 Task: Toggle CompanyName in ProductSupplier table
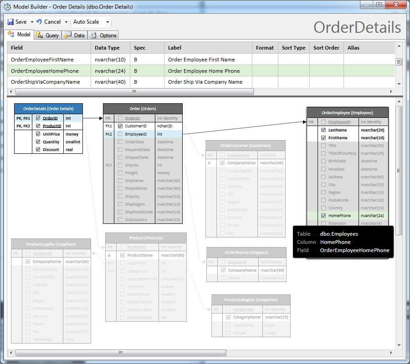pyautogui.click(x=28, y=261)
